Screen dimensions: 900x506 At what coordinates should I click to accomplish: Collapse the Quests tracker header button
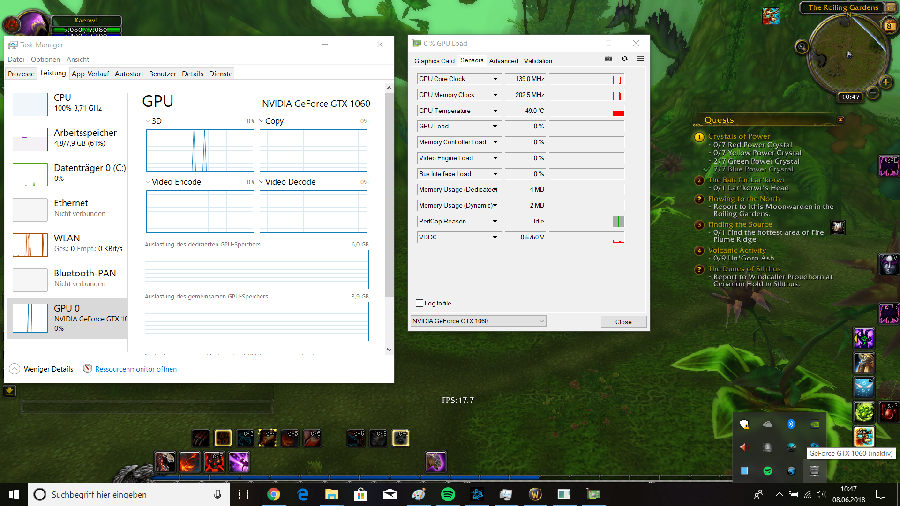pos(840,120)
